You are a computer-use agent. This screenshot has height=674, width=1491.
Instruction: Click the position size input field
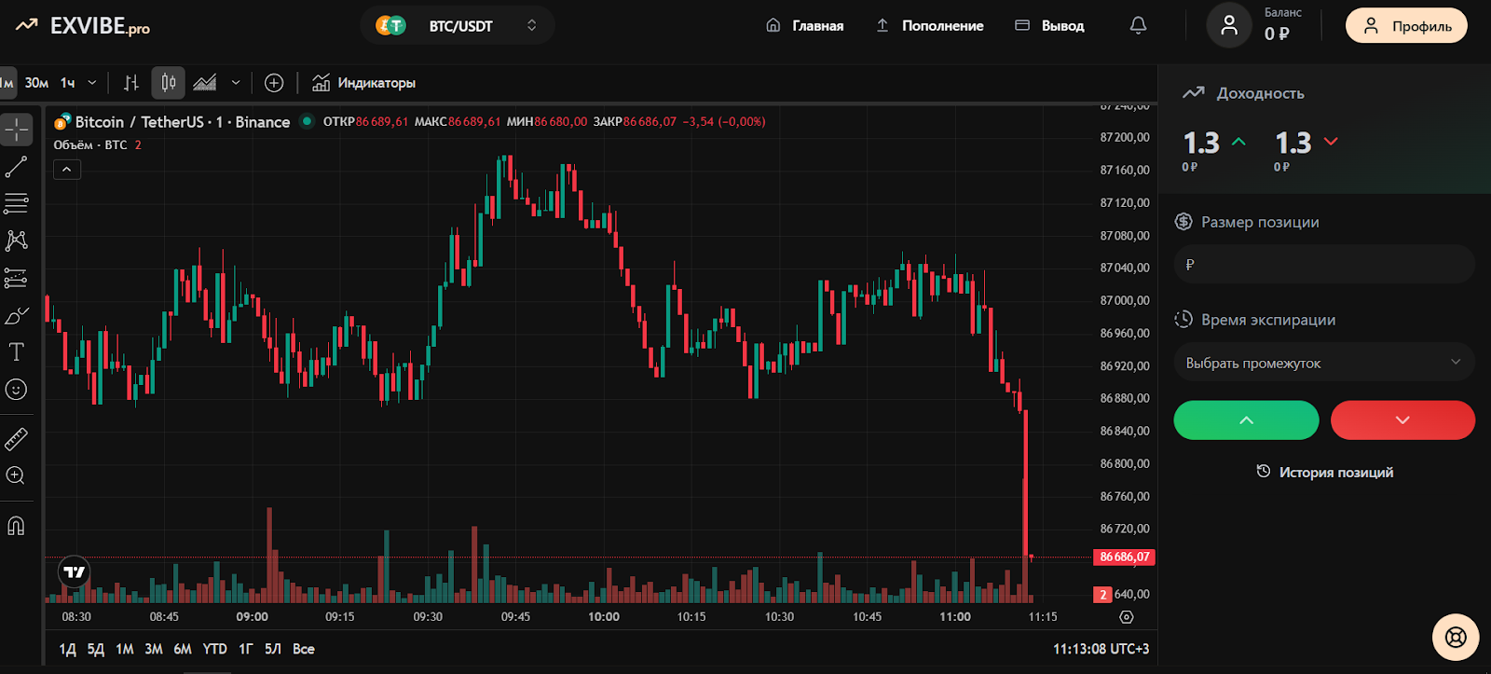tap(1323, 265)
